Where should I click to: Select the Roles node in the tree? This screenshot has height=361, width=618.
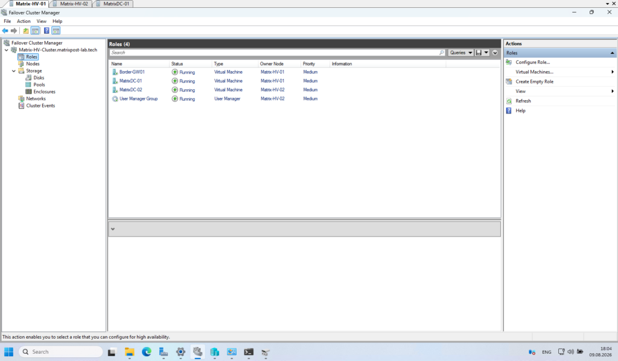tap(31, 57)
